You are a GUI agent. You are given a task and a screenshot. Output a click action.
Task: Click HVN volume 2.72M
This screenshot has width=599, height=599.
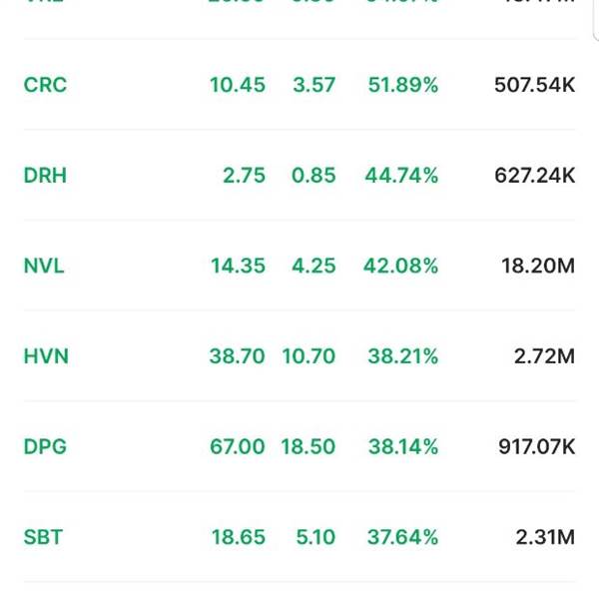pos(544,356)
